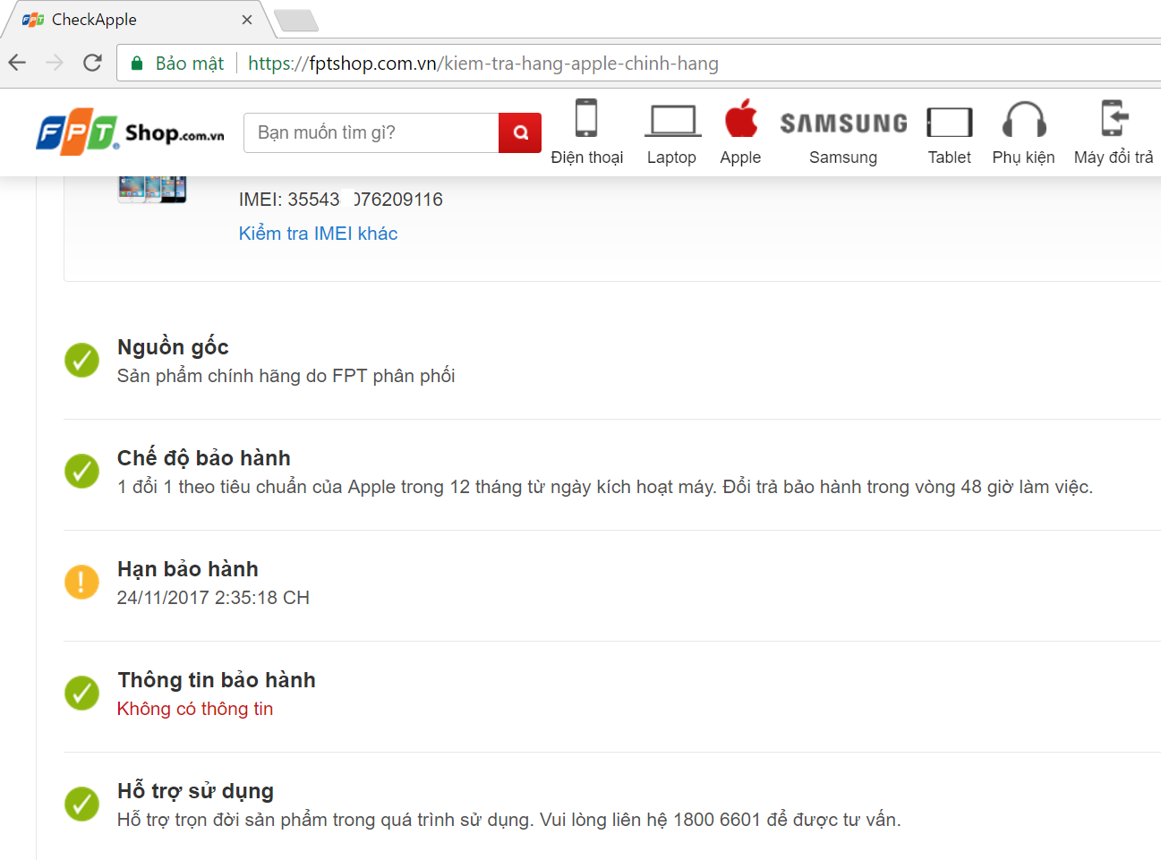Click red 'Không có thông tin' text
This screenshot has height=860, width=1161.
point(195,709)
